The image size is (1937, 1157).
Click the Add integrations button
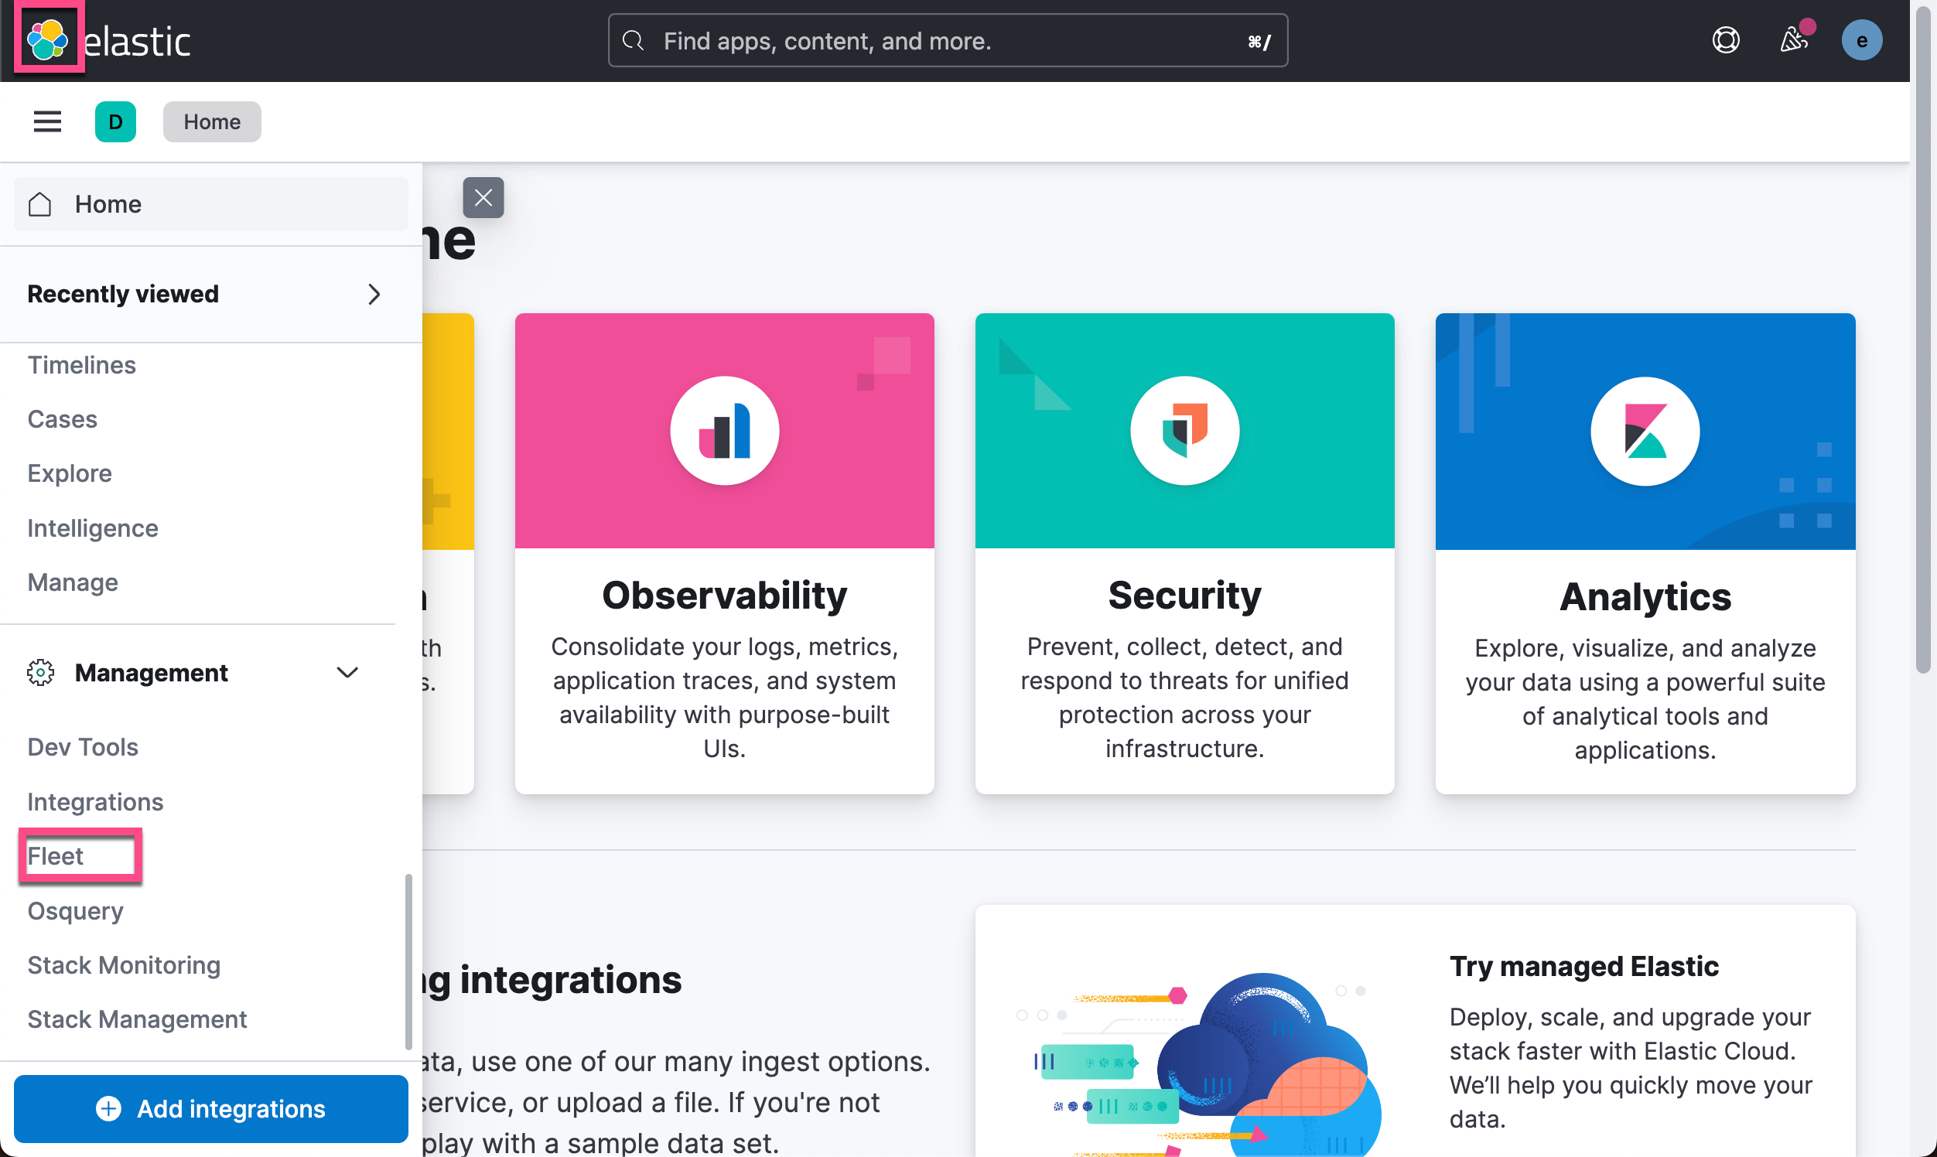click(x=210, y=1108)
